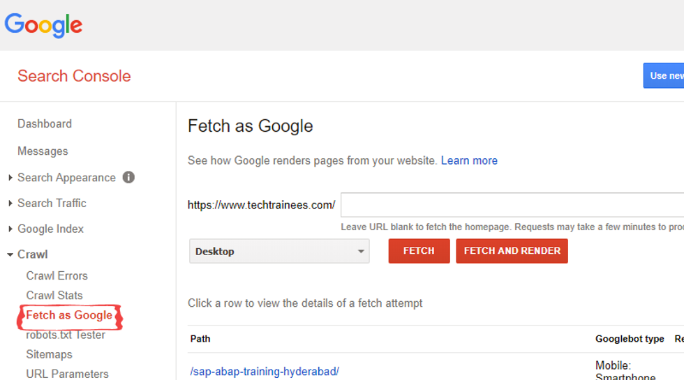
Task: Click the https://www.techtrainees.com/ prefix text
Action: (261, 205)
